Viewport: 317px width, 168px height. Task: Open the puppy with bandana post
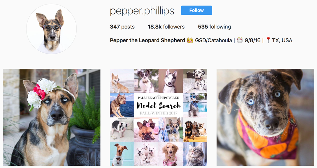(x=265, y=117)
